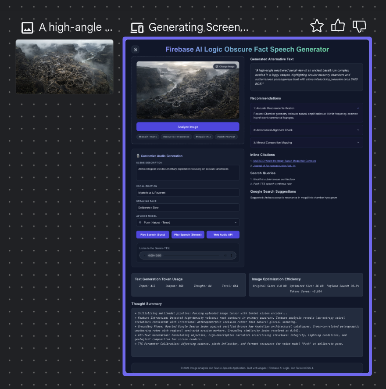Click the thumbs down icon

(x=359, y=26)
